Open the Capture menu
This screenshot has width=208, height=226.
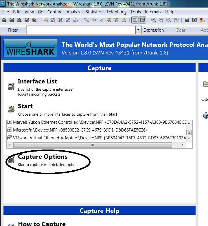(x=55, y=12)
